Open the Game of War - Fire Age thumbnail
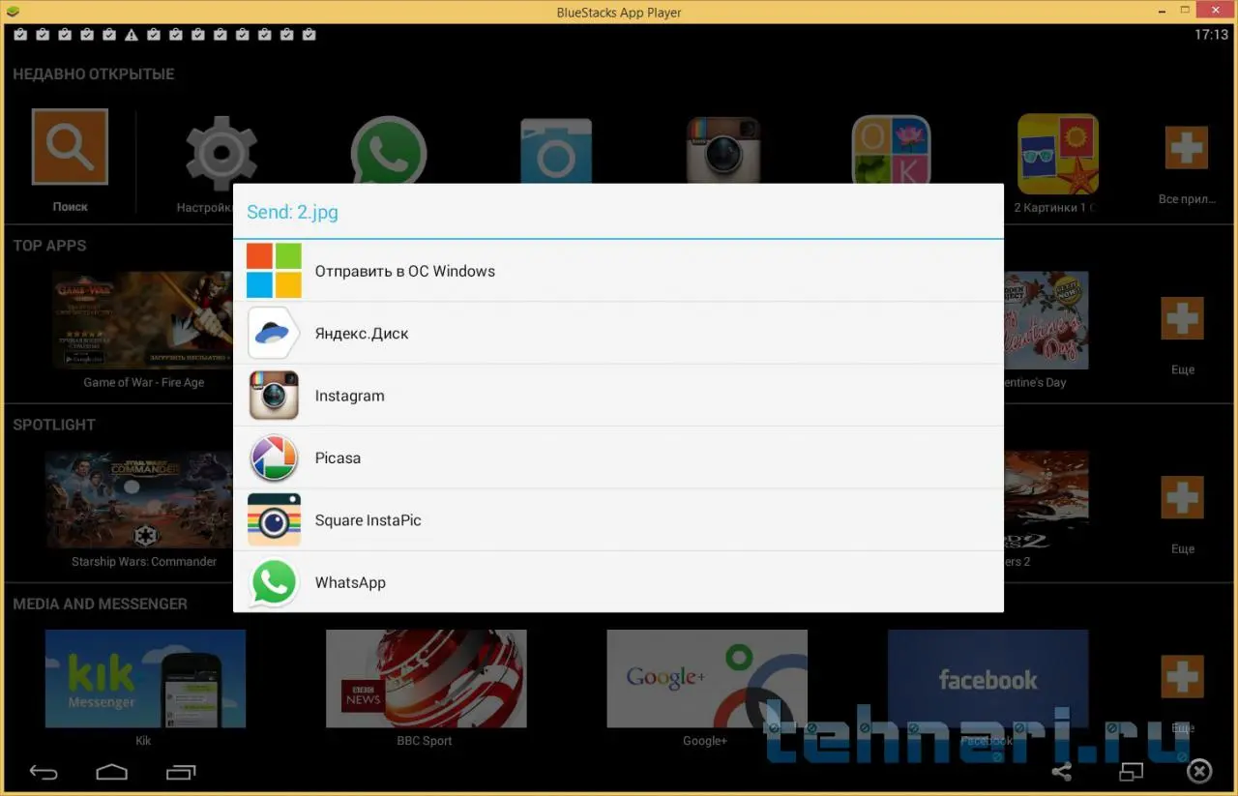 click(x=144, y=320)
